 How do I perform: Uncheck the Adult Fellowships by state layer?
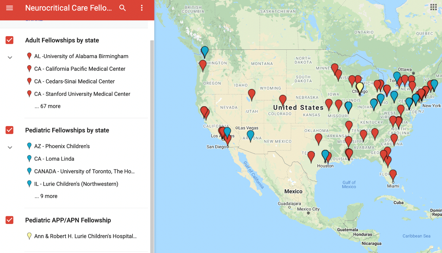[x=10, y=40]
